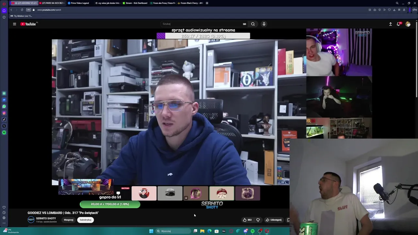Click the YouTube search magnifier button
The height and width of the screenshot is (235, 418).
click(253, 24)
